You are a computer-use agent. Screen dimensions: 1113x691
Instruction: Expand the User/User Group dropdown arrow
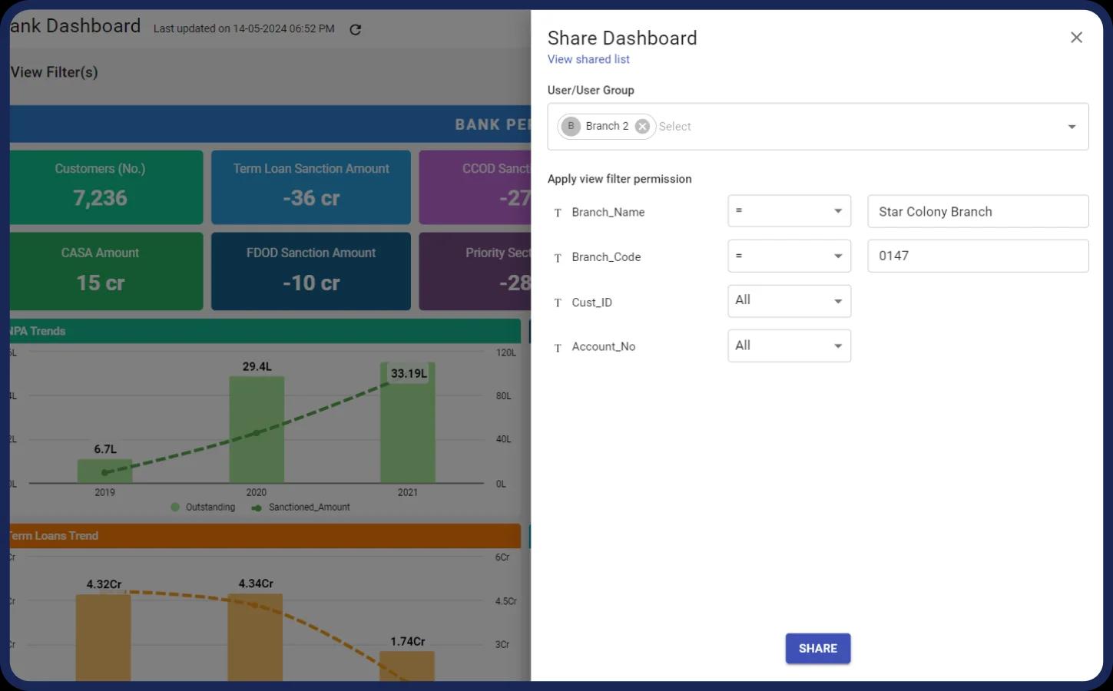click(1072, 127)
